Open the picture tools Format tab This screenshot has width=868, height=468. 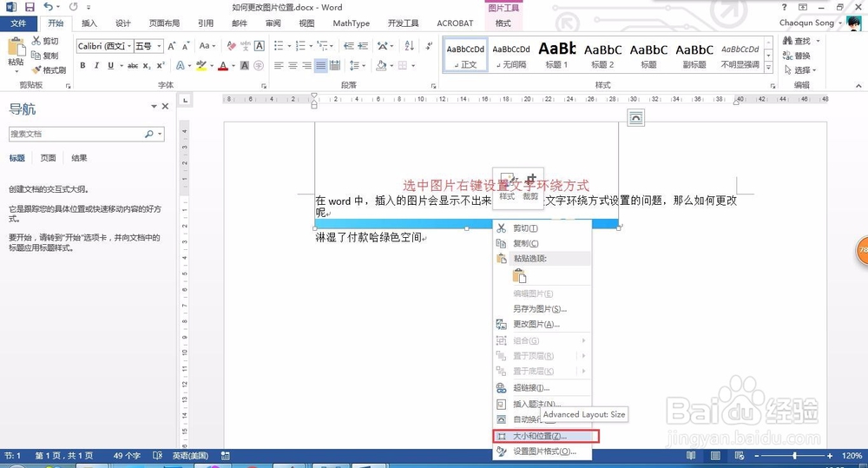tap(503, 23)
